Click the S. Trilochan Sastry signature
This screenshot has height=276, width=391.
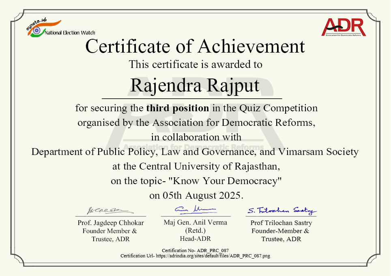coord(282,211)
